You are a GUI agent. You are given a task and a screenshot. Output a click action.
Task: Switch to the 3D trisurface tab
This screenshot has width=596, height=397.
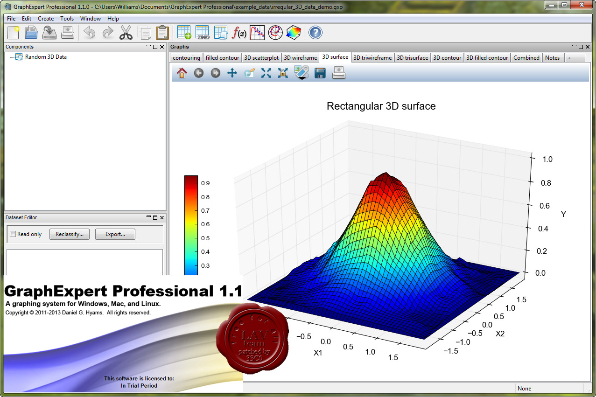(x=412, y=58)
